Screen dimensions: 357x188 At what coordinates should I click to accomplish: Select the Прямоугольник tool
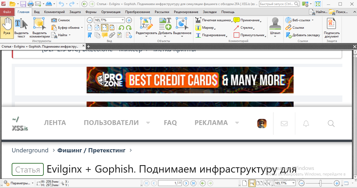point(250,35)
